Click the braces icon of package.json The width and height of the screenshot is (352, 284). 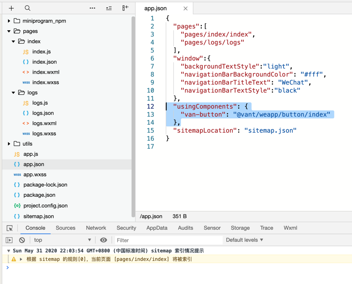[17, 195]
